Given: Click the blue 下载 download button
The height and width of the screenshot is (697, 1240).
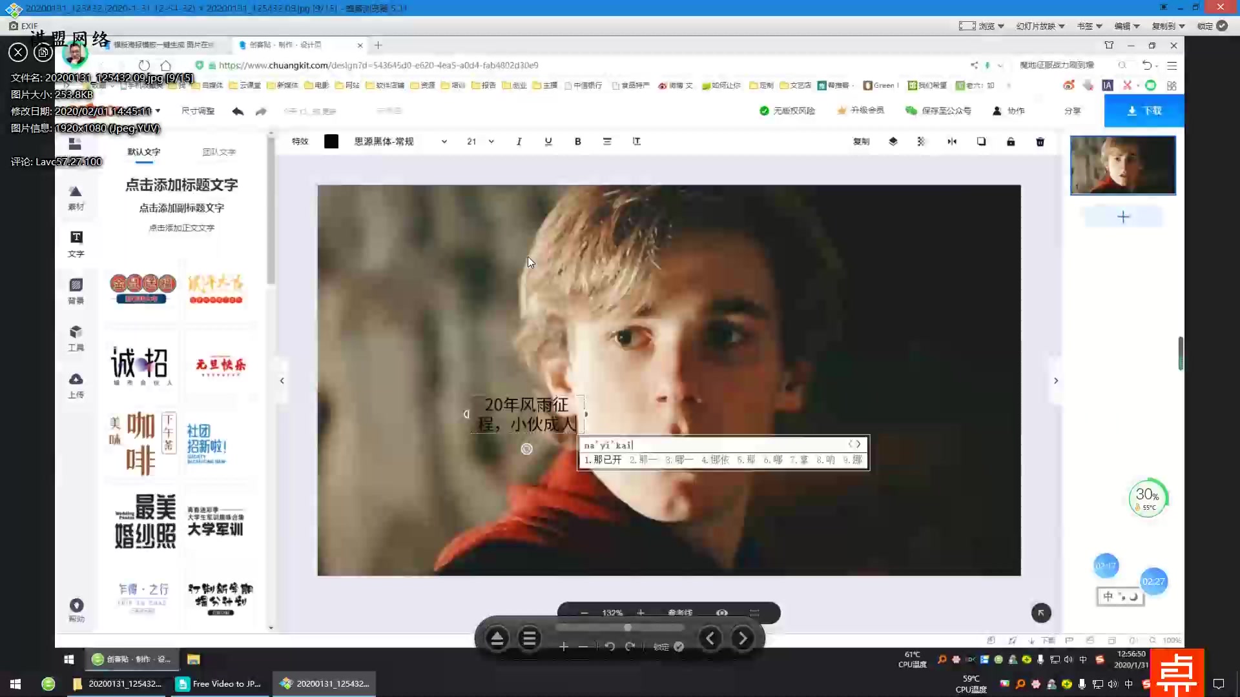Looking at the screenshot, I should (1144, 110).
